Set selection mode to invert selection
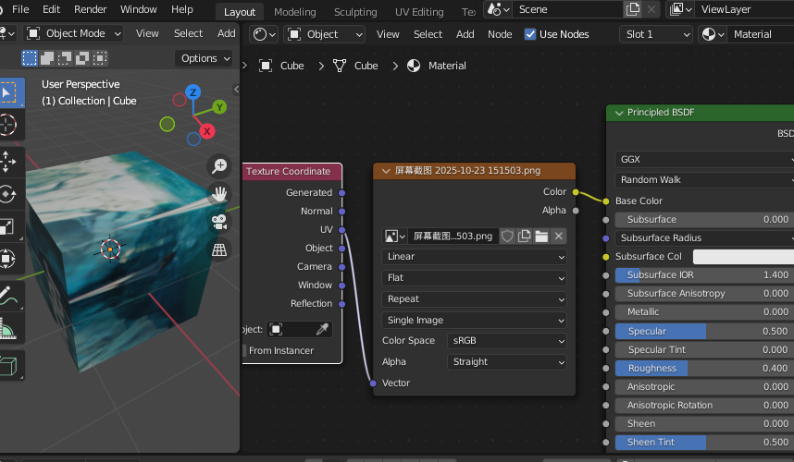Image resolution: width=794 pixels, height=462 pixels. (82, 58)
